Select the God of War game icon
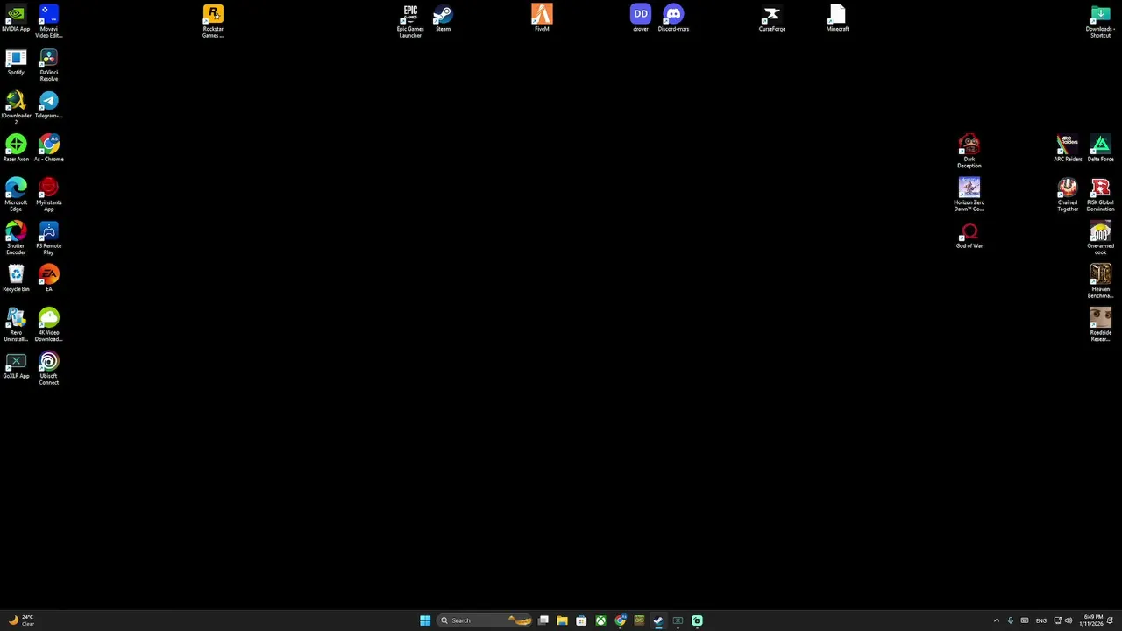The width and height of the screenshot is (1122, 631). [x=969, y=235]
